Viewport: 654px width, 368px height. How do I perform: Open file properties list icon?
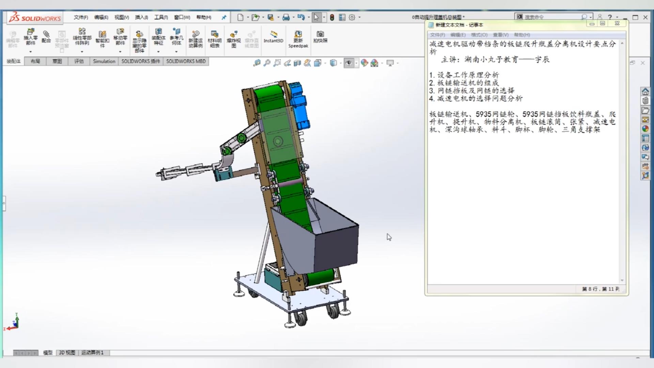tap(342, 17)
